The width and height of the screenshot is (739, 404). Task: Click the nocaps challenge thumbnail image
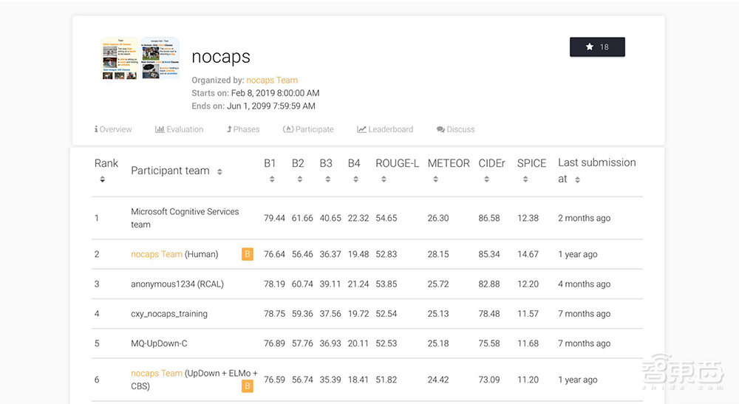coord(140,59)
